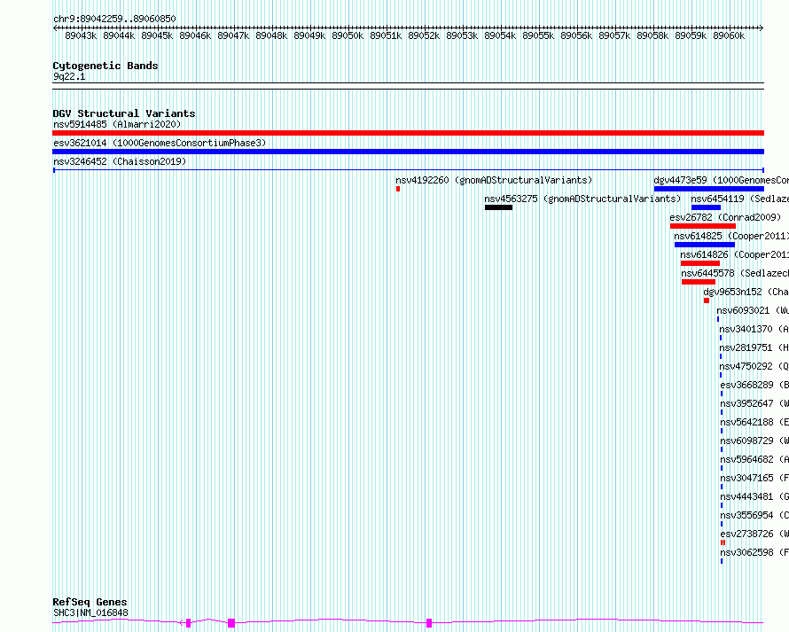The height and width of the screenshot is (632, 789).
Task: Open the nsv3047165 variant label
Action: point(754,478)
